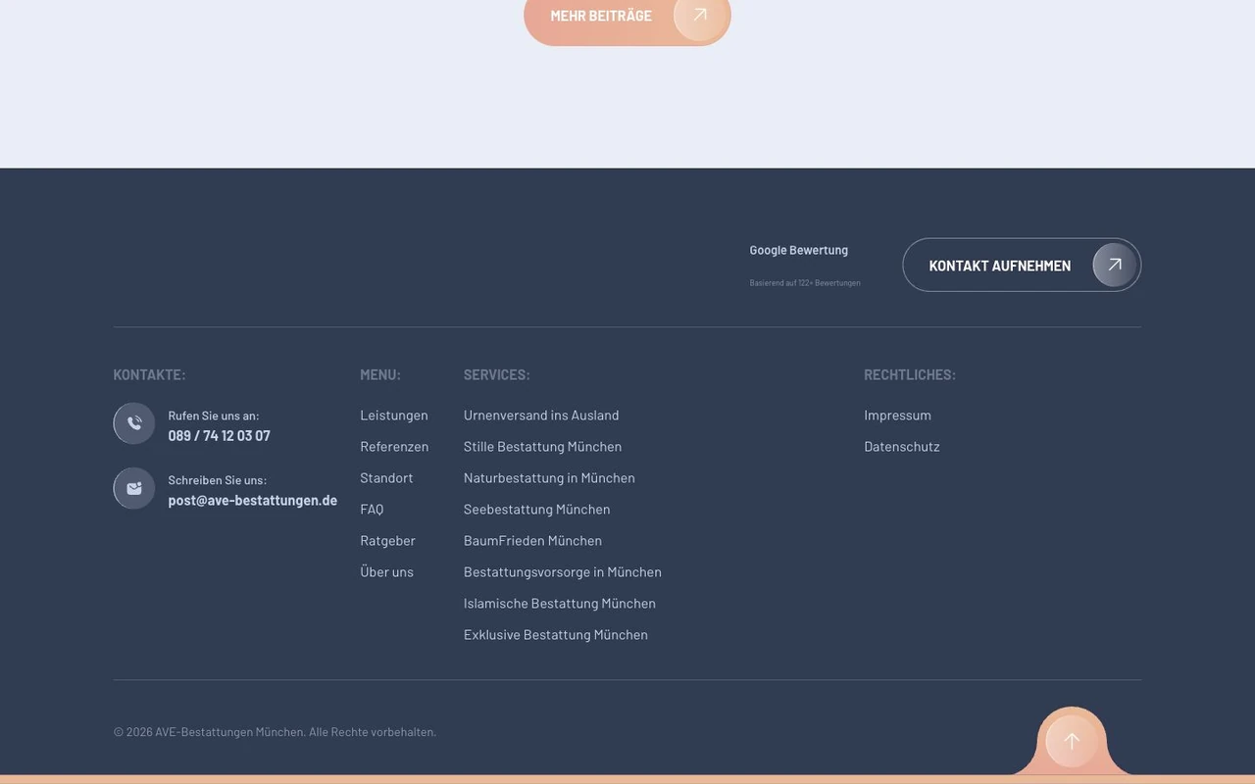Open Stille Bestattung München link

542,446
